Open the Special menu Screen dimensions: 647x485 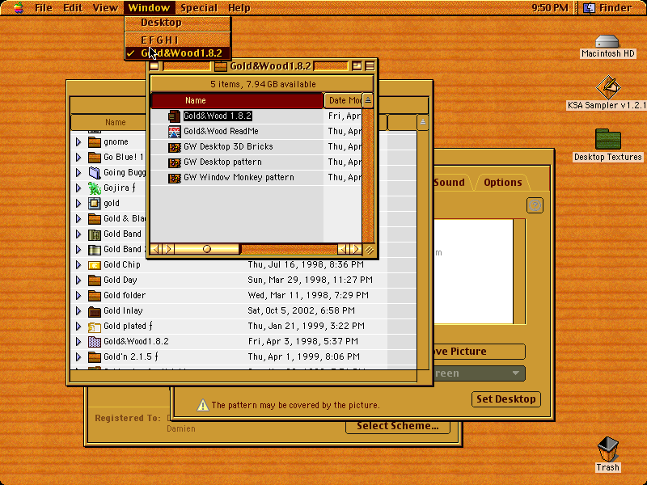(x=199, y=8)
